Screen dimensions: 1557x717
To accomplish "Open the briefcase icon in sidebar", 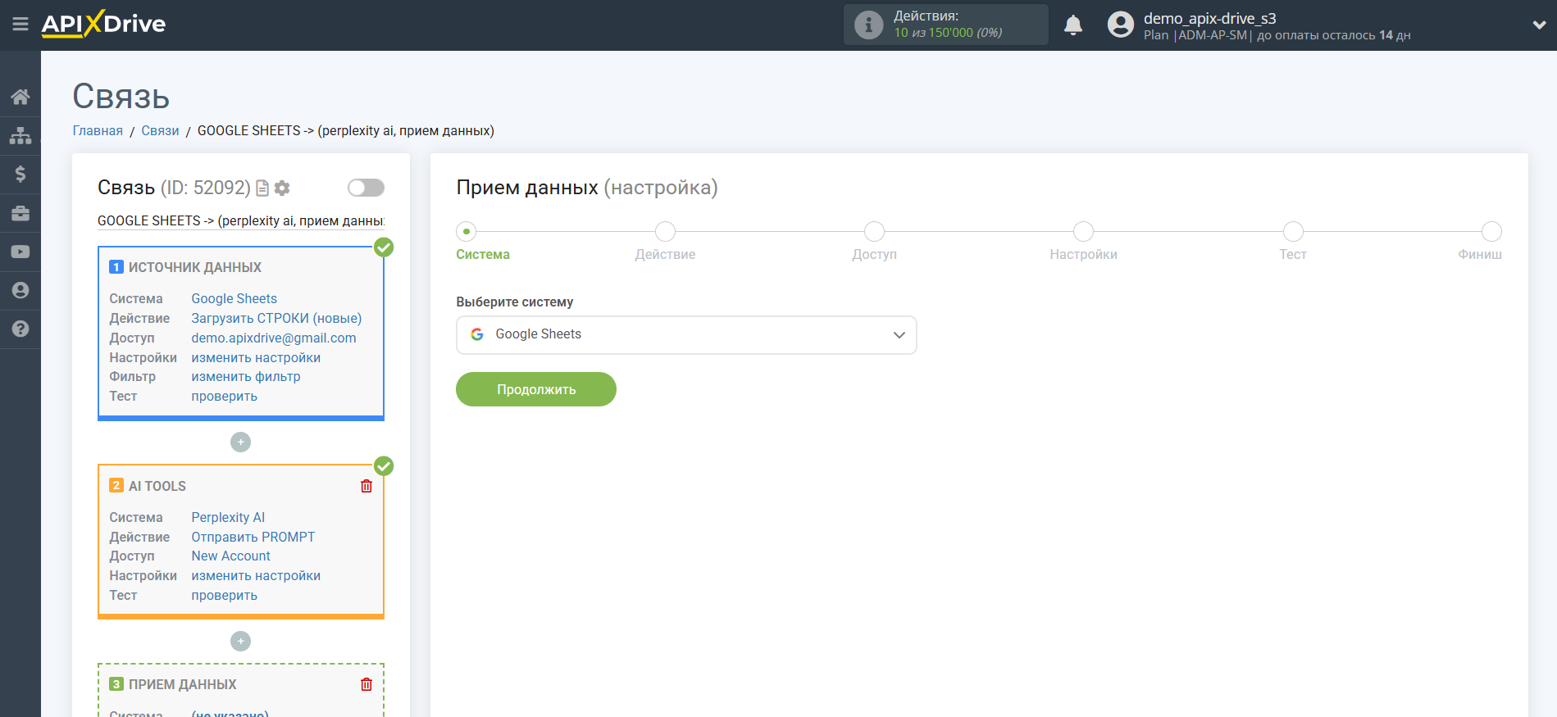I will coord(20,213).
